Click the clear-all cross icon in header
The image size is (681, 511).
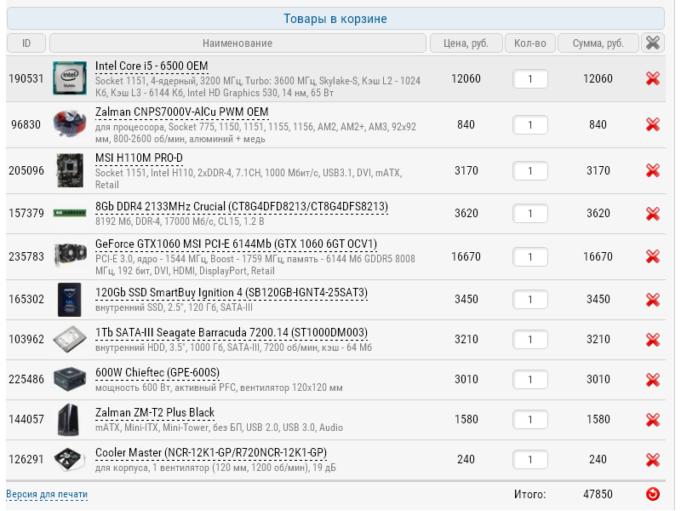point(653,43)
